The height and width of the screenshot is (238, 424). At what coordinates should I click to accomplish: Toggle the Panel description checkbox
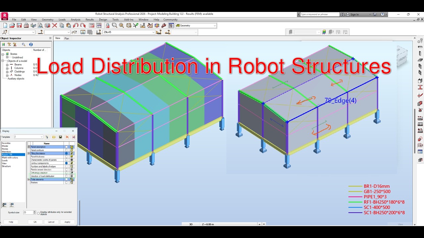pyautogui.click(x=66, y=147)
